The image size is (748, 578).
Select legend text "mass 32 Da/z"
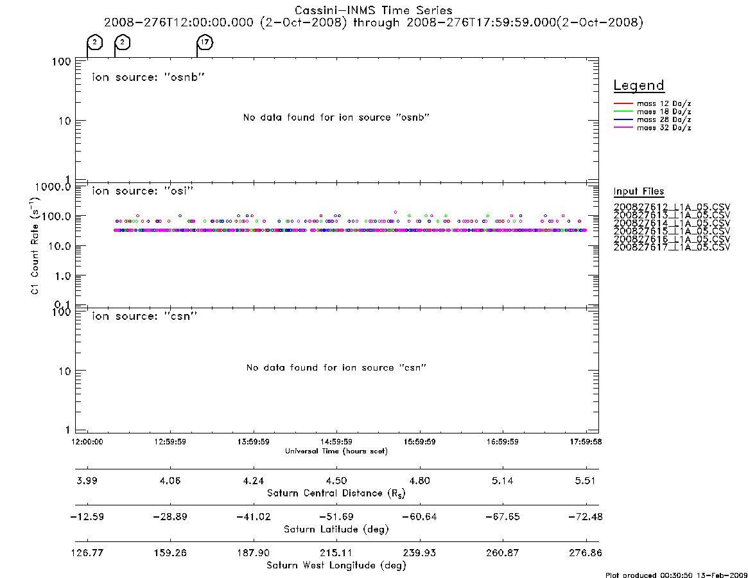pyautogui.click(x=664, y=128)
